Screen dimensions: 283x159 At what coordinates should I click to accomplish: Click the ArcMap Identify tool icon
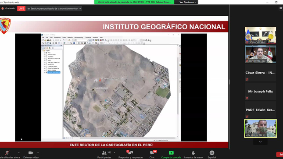74,43
